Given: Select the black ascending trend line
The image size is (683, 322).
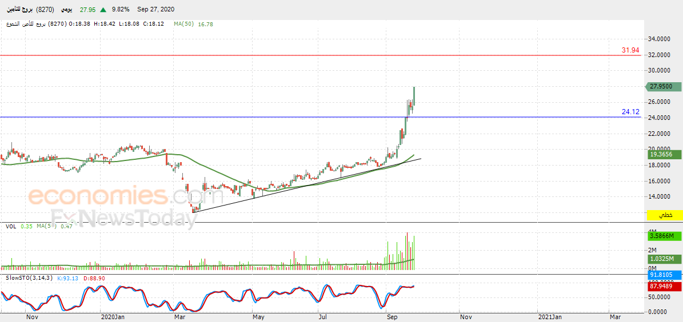Looking at the screenshot, I should [307, 186].
